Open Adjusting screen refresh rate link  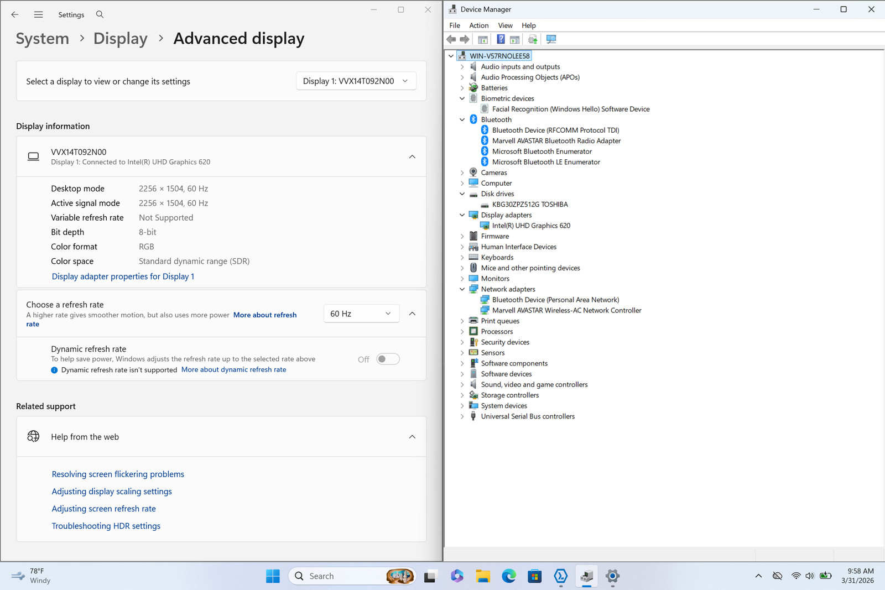click(104, 509)
